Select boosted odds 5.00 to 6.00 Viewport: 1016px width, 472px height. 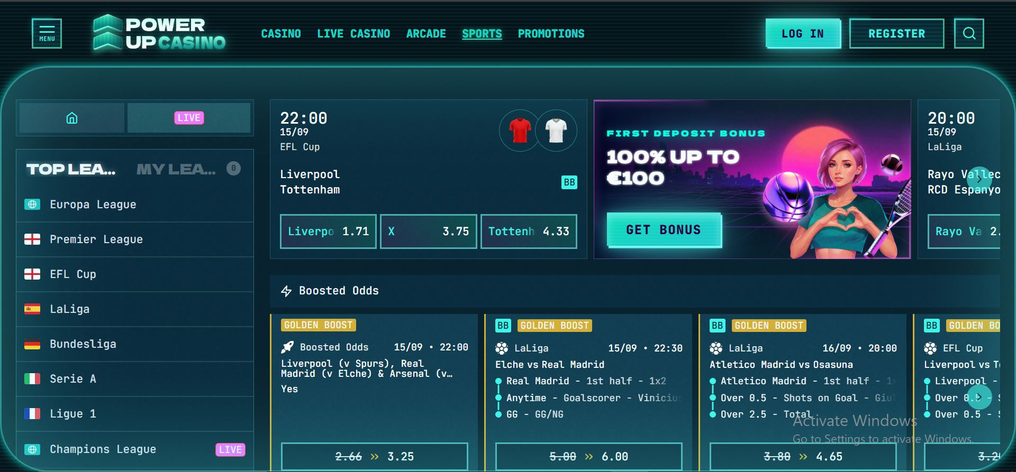click(x=588, y=457)
